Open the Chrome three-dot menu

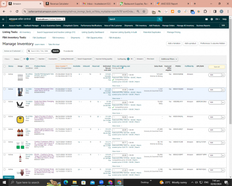pos(228,11)
